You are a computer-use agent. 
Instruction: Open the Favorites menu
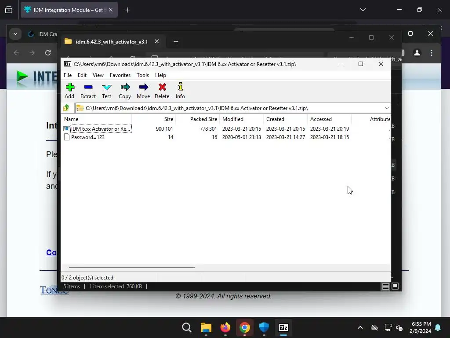pyautogui.click(x=120, y=75)
